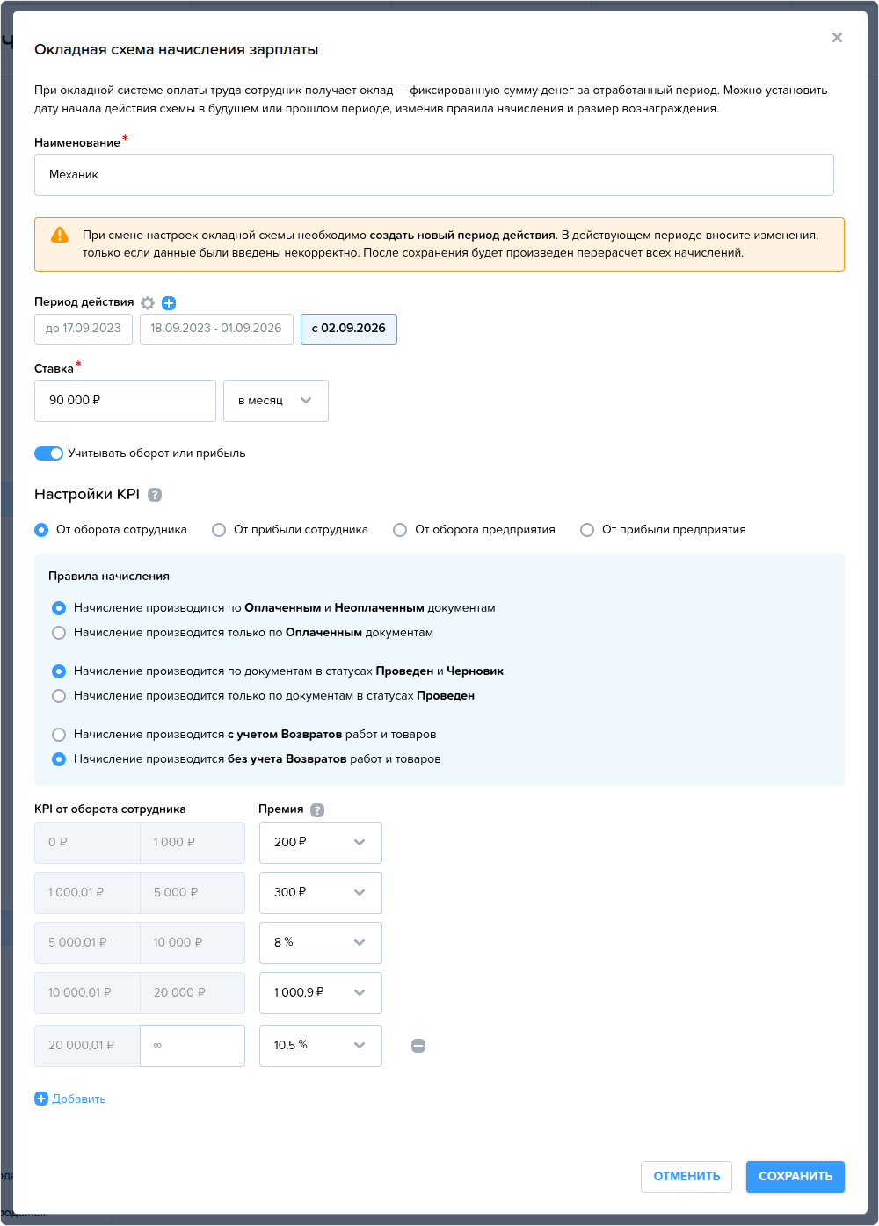Click the 1 000,01 ₽ lower range field
879x1226 pixels.
point(87,893)
